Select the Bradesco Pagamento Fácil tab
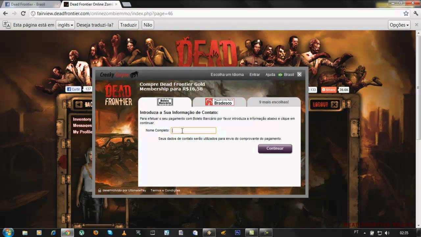 point(219,102)
